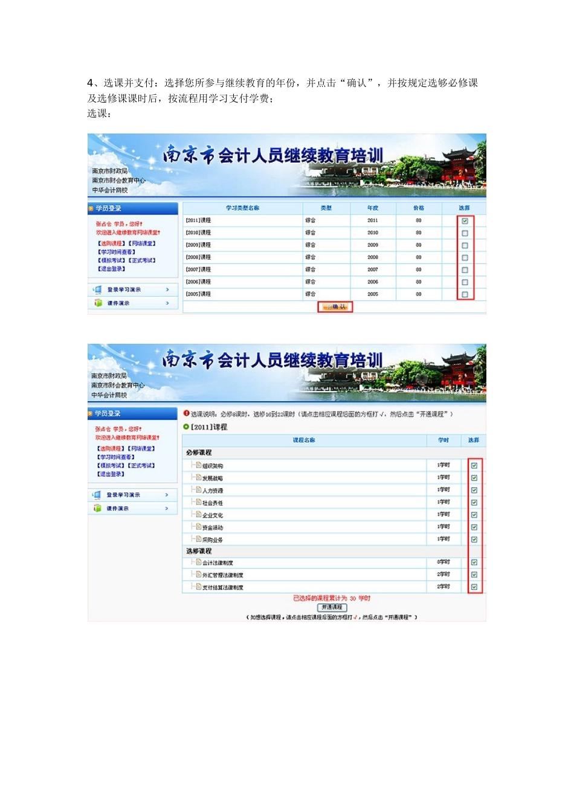The height and width of the screenshot is (812, 574).
Task: Click the document icon beside 企业文化
Action: point(198,514)
